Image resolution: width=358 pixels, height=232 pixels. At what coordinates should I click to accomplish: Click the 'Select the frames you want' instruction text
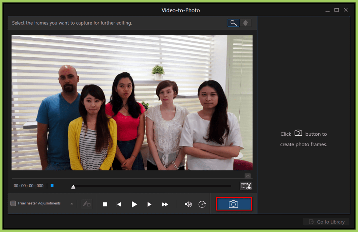(x=72, y=23)
